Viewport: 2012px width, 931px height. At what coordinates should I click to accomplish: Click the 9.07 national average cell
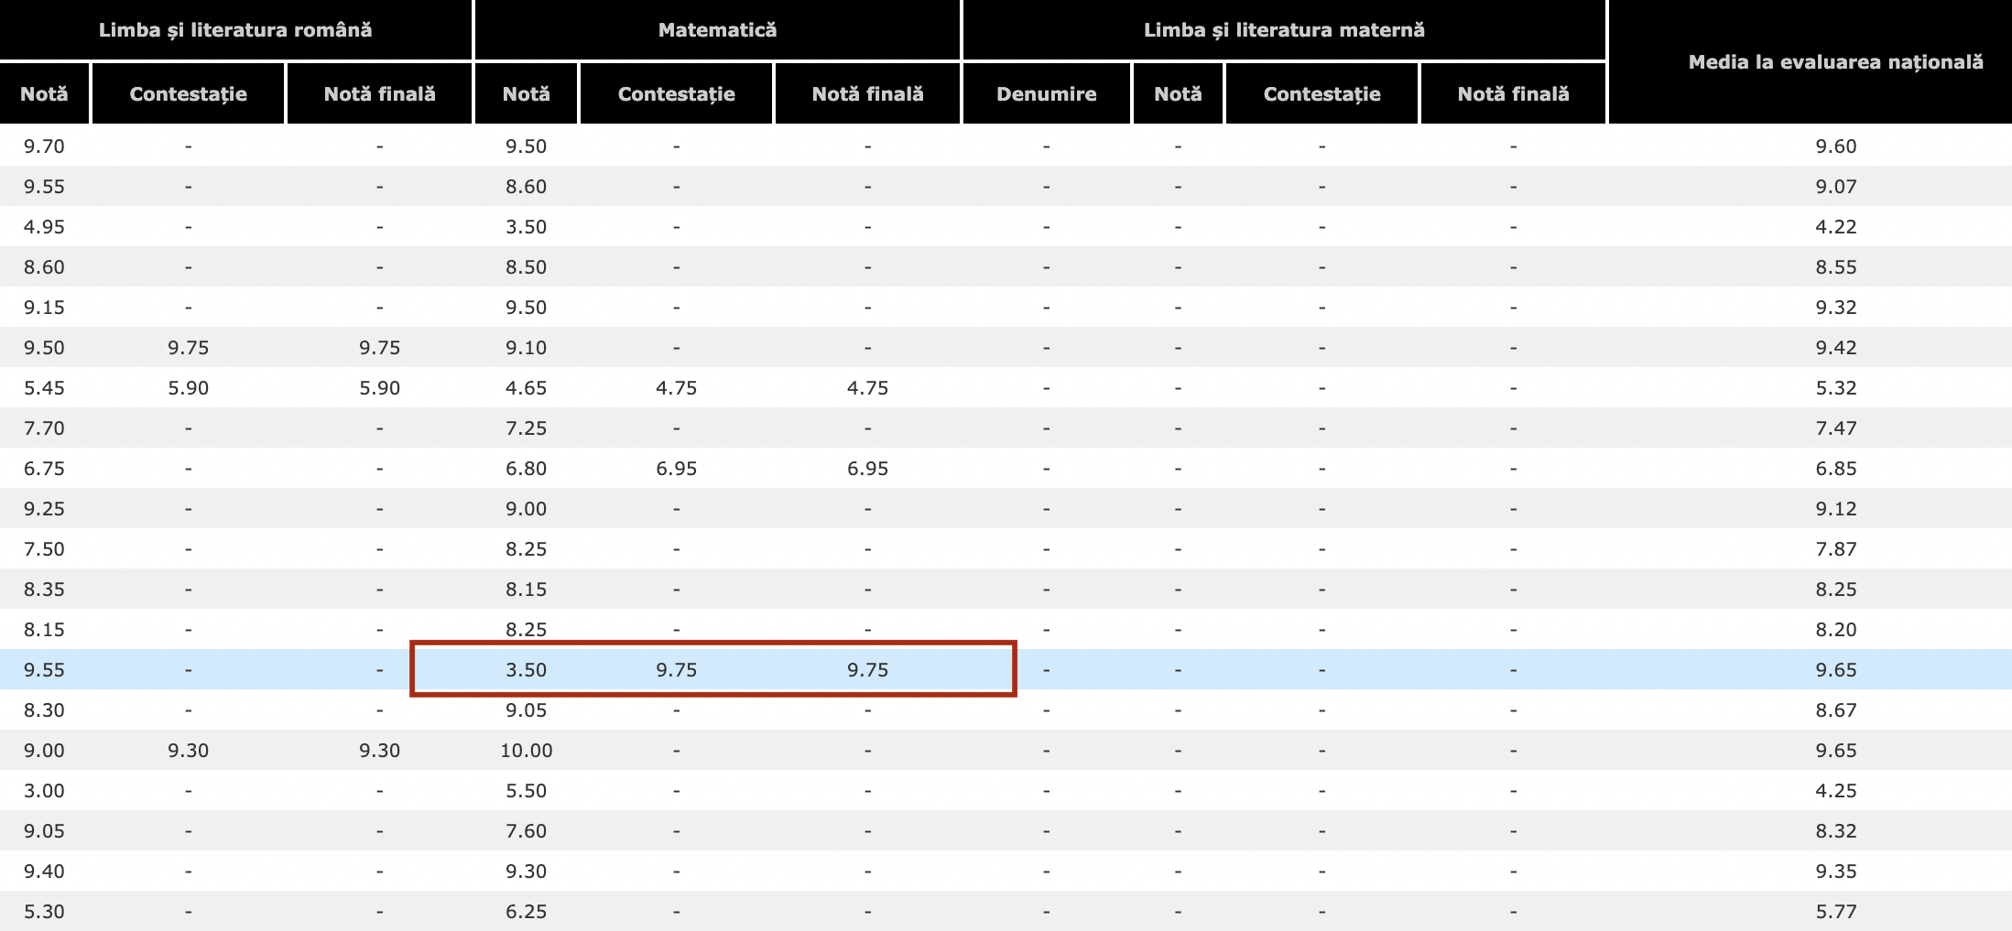pyautogui.click(x=1835, y=187)
